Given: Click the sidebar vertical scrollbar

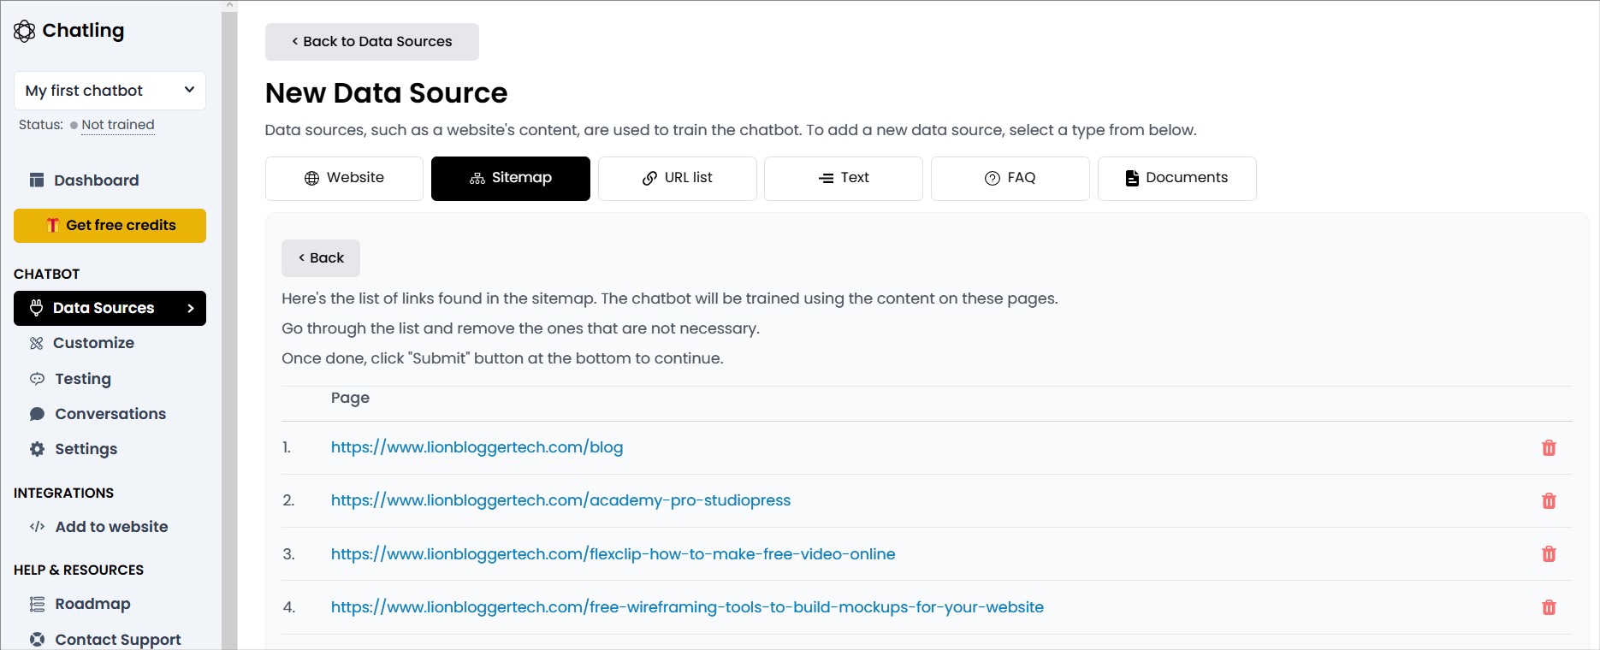Looking at the screenshot, I should click(x=228, y=325).
